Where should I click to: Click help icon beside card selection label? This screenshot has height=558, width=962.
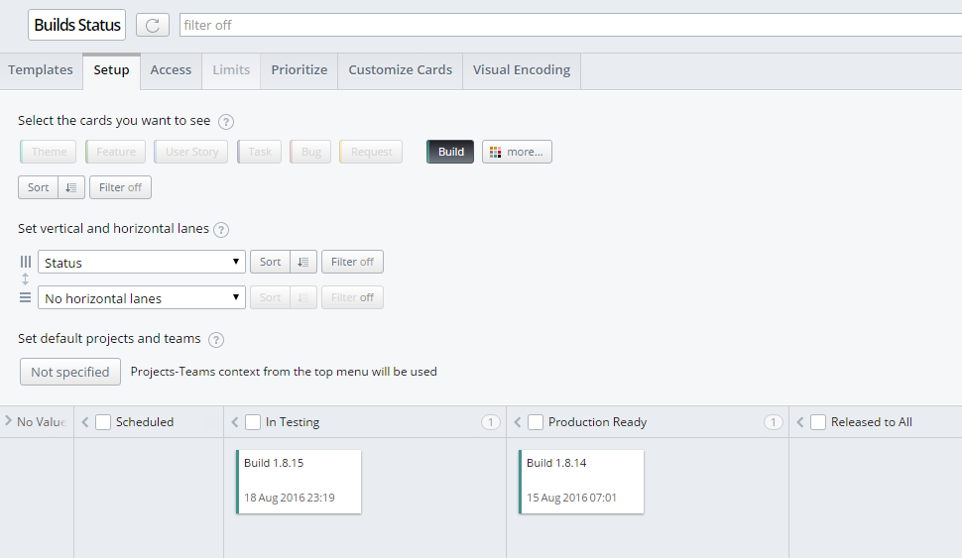click(226, 121)
